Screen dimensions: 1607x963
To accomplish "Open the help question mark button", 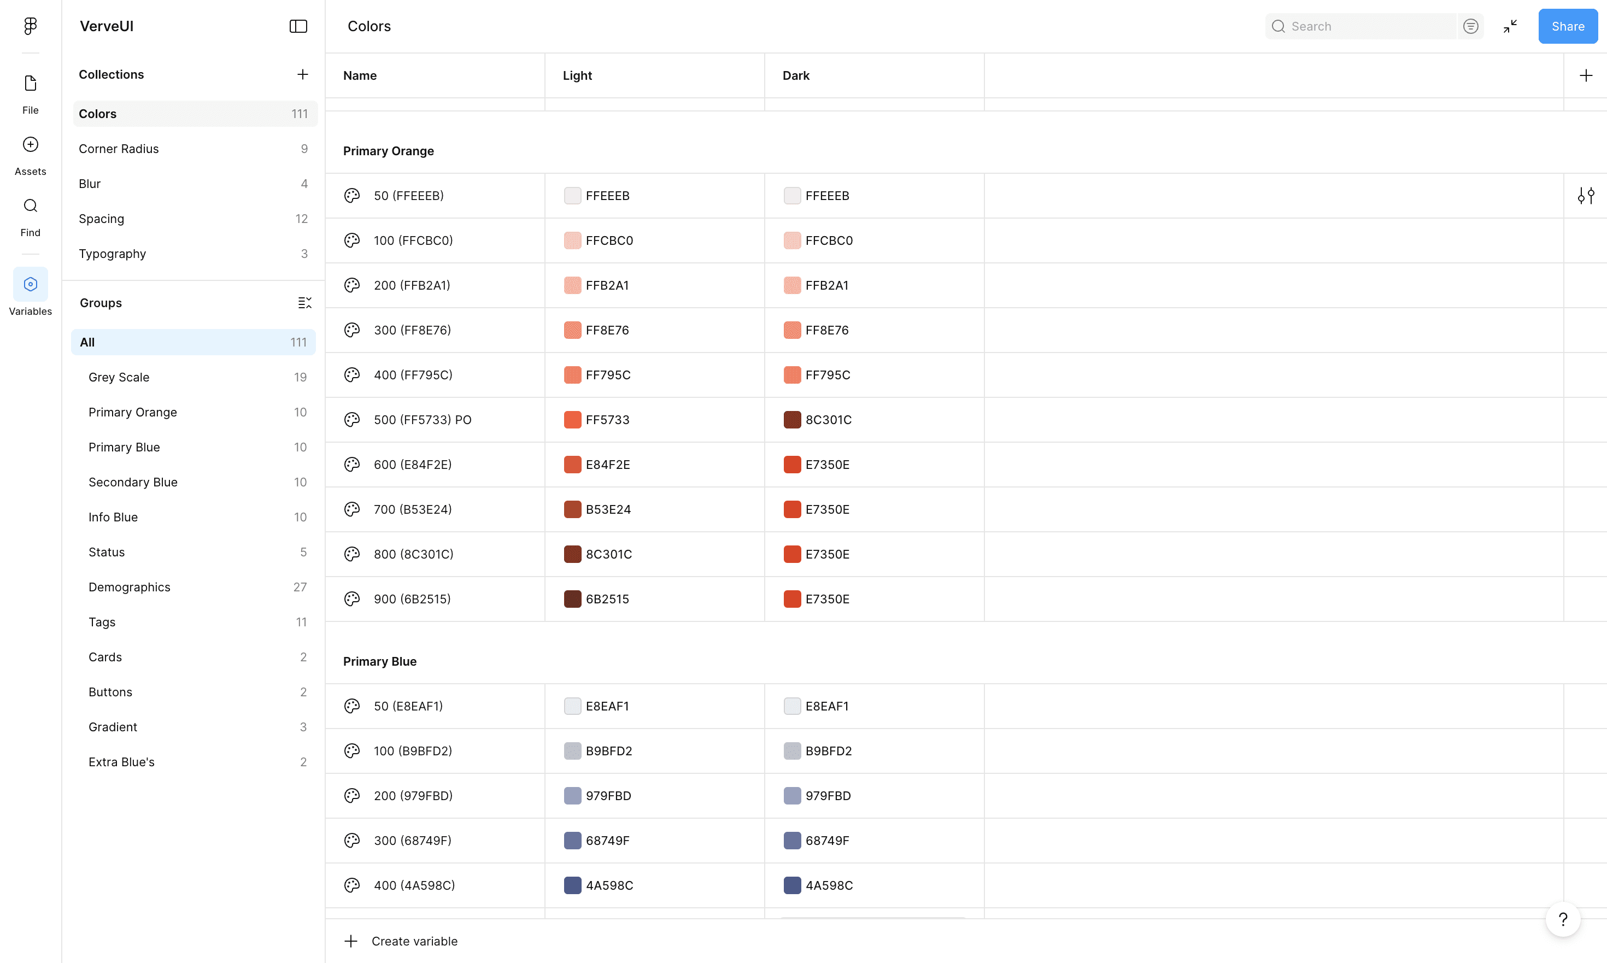I will coord(1563,919).
